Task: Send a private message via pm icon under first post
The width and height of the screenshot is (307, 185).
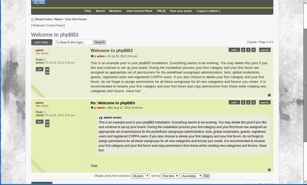Action: click(39, 69)
